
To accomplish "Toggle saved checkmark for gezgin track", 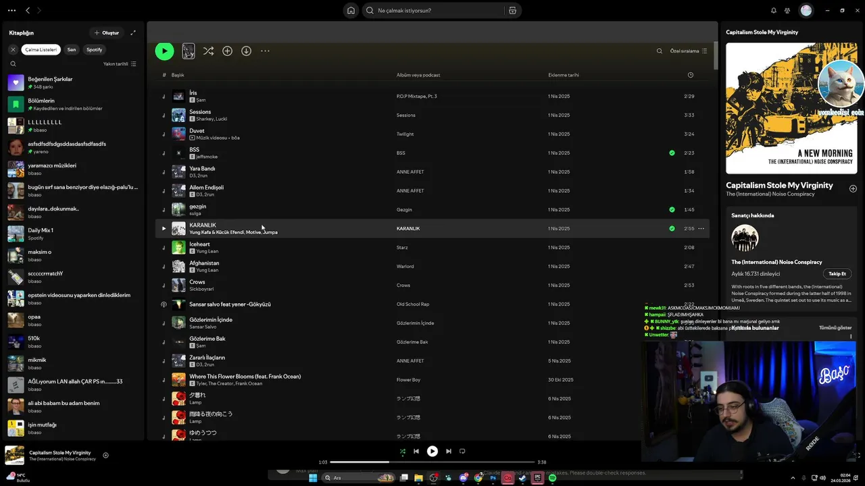I will (x=672, y=209).
